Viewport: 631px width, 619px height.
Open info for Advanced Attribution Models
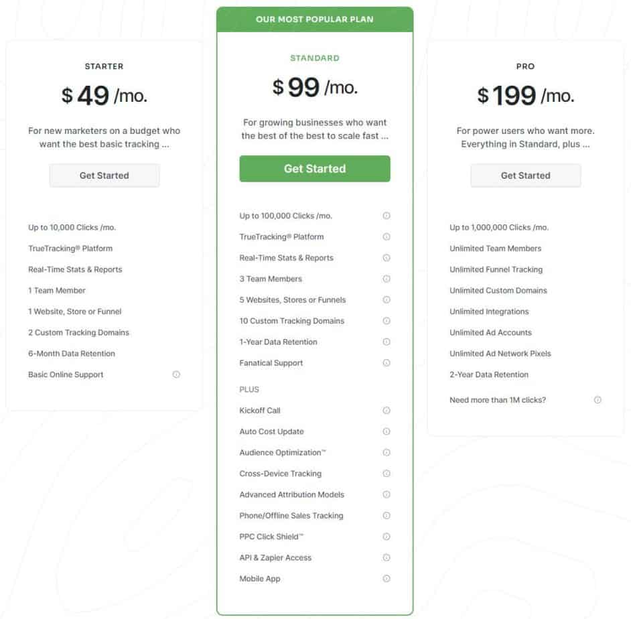point(387,494)
